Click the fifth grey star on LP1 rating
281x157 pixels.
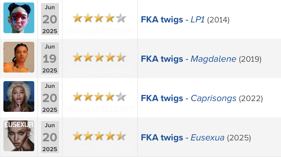121,18
